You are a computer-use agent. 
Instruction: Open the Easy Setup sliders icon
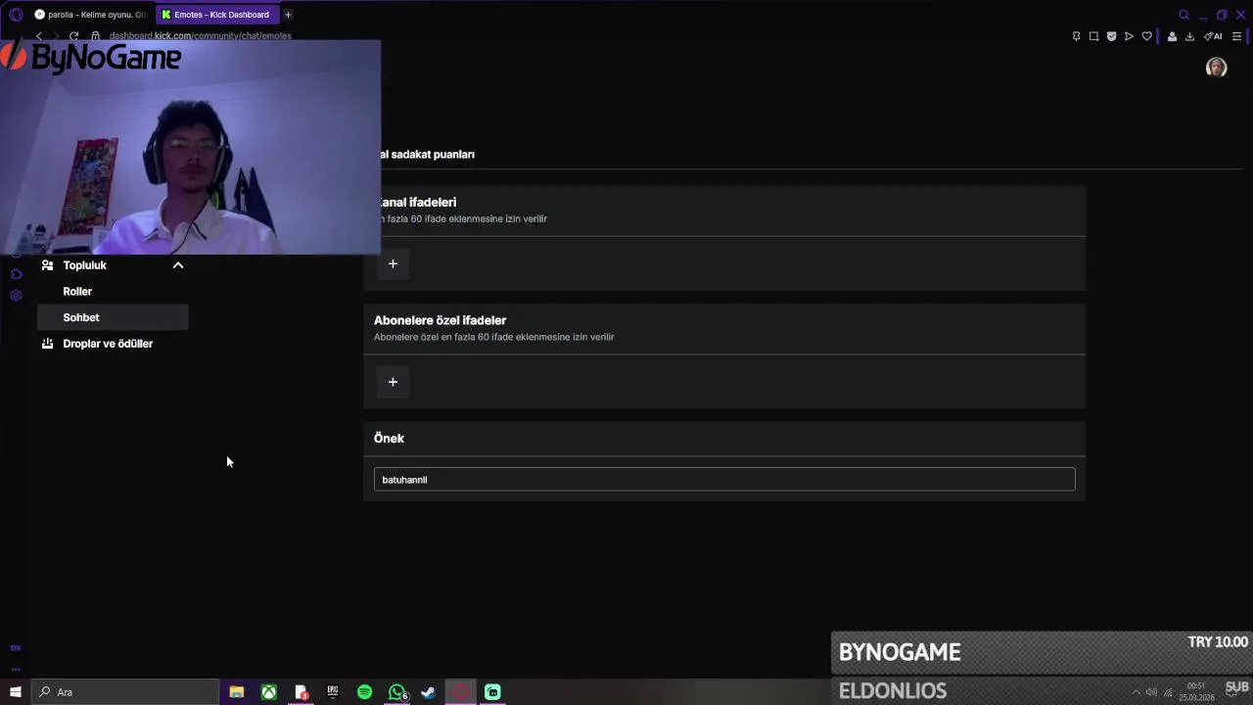tap(1235, 36)
